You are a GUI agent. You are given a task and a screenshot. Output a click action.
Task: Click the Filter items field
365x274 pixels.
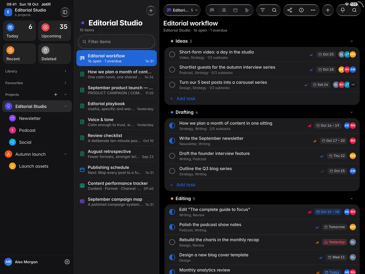coord(116,42)
